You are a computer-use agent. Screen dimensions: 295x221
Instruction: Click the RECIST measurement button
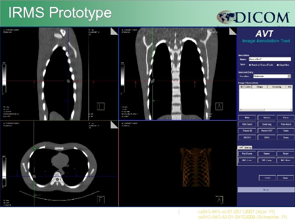[x=247, y=138]
